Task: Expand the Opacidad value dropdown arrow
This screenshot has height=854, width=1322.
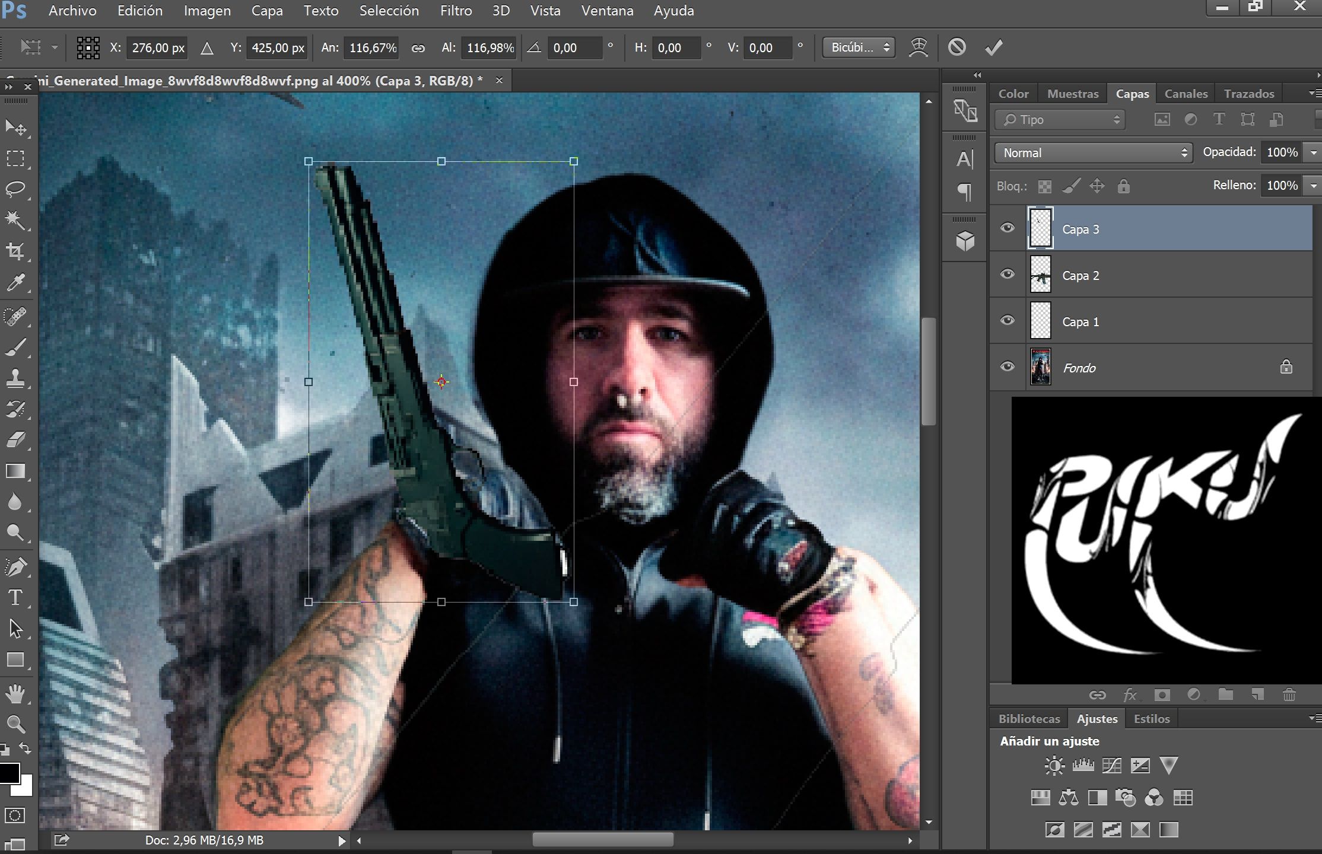Action: [1313, 153]
